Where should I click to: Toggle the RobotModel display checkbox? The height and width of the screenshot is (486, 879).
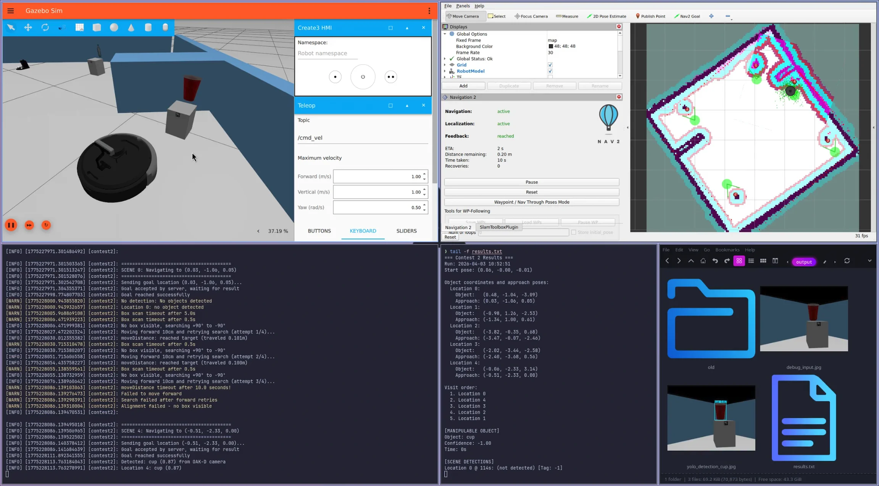[x=550, y=71]
